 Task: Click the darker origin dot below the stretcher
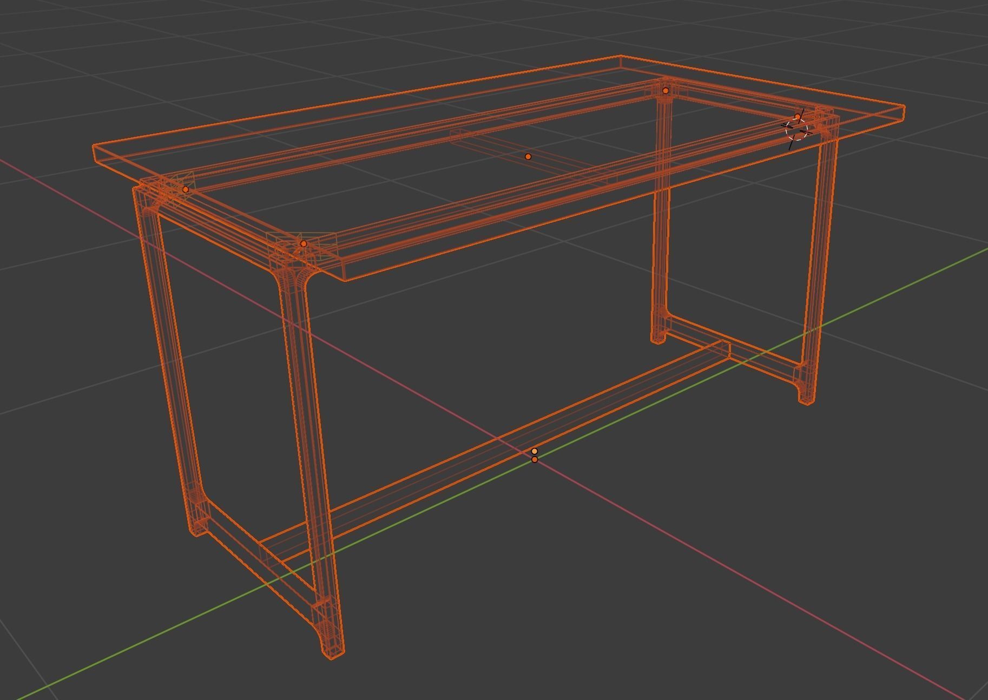534,460
